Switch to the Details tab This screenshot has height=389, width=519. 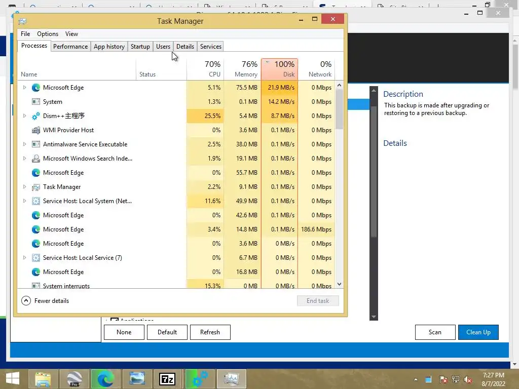[x=185, y=47]
